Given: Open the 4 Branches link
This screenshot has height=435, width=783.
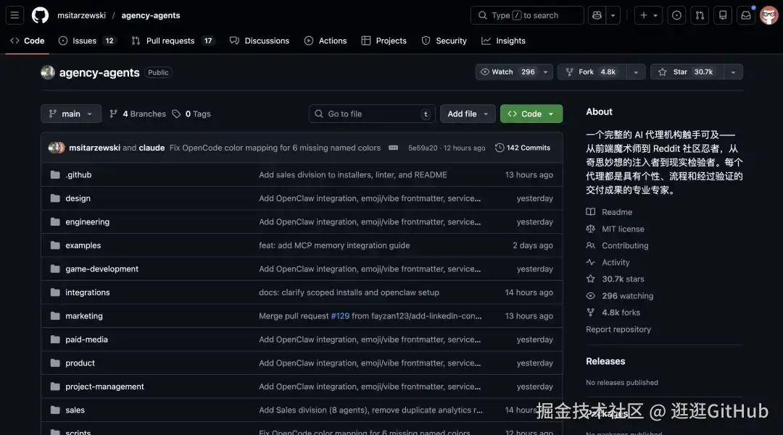Looking at the screenshot, I should (138, 114).
